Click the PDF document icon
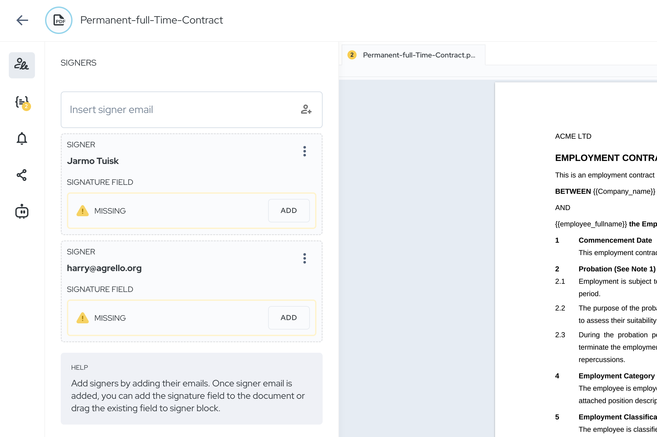This screenshot has height=437, width=657. pos(59,20)
